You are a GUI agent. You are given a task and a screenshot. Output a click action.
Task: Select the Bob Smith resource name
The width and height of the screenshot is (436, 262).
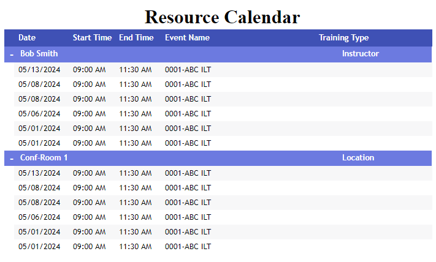(x=39, y=54)
